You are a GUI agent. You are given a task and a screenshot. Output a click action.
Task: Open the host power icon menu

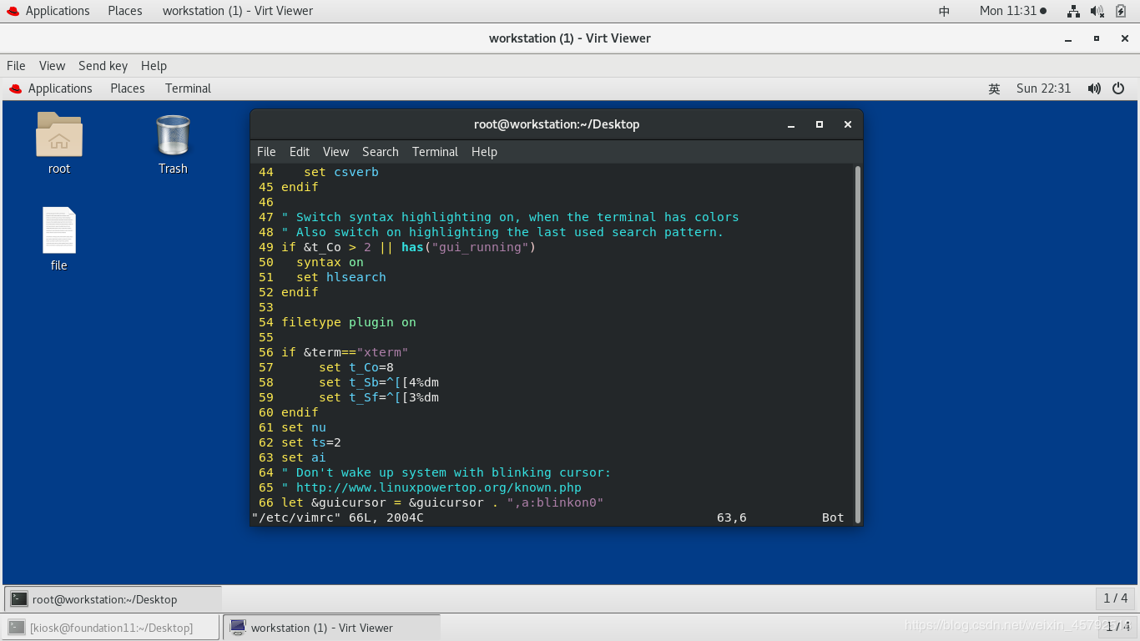pyautogui.click(x=1122, y=11)
